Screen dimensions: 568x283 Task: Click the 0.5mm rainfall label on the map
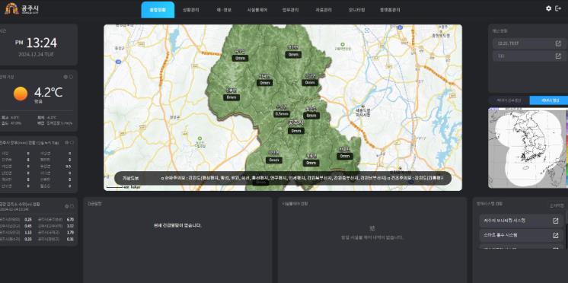coord(282,114)
